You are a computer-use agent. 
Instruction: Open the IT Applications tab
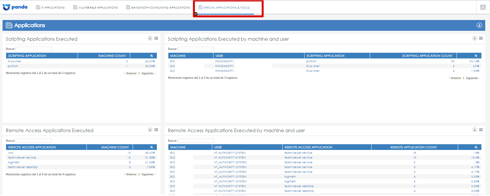50,7
